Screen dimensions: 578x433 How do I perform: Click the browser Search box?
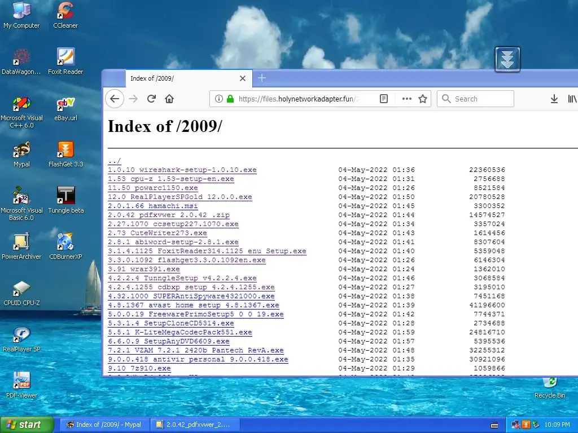(x=475, y=99)
